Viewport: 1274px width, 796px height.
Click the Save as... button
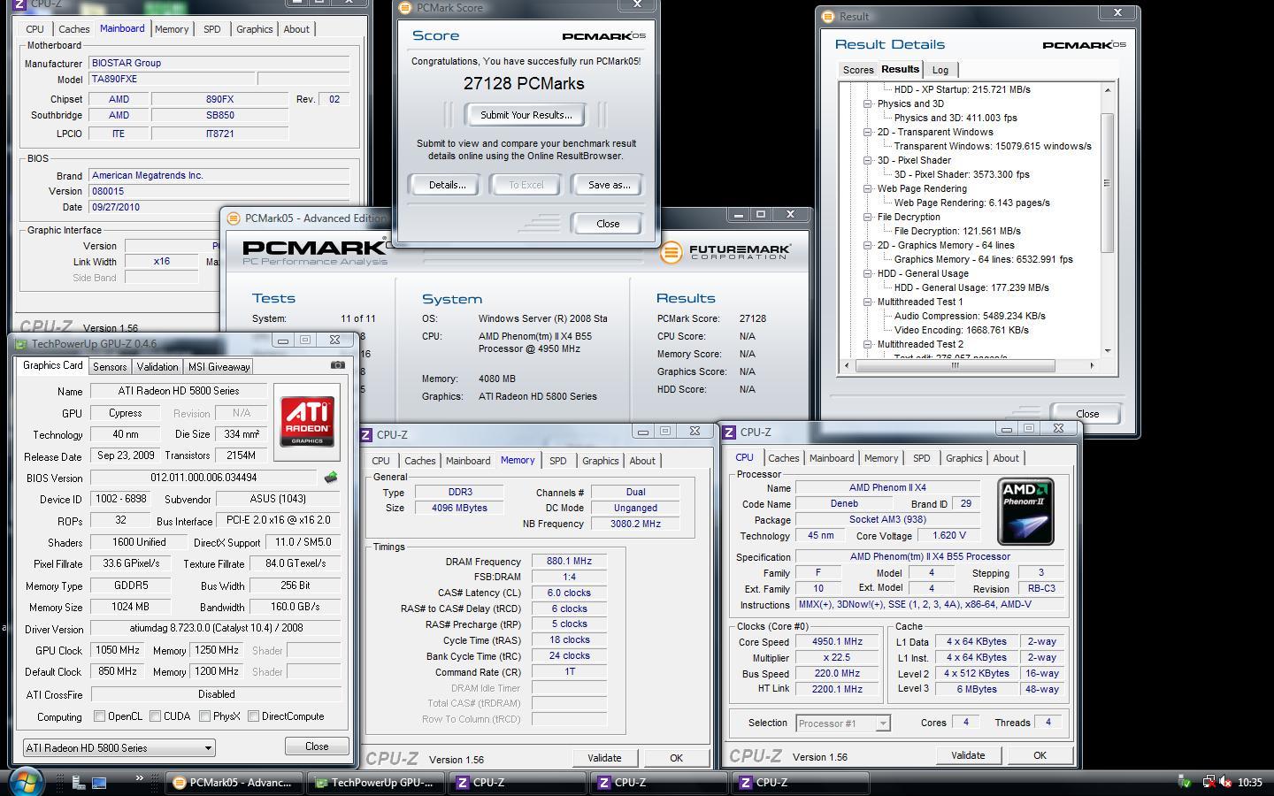pyautogui.click(x=609, y=185)
